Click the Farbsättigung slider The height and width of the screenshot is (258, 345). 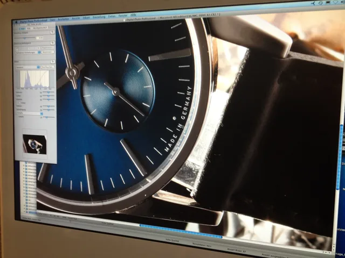click(49, 110)
